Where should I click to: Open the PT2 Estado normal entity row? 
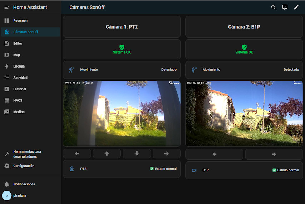(x=122, y=169)
